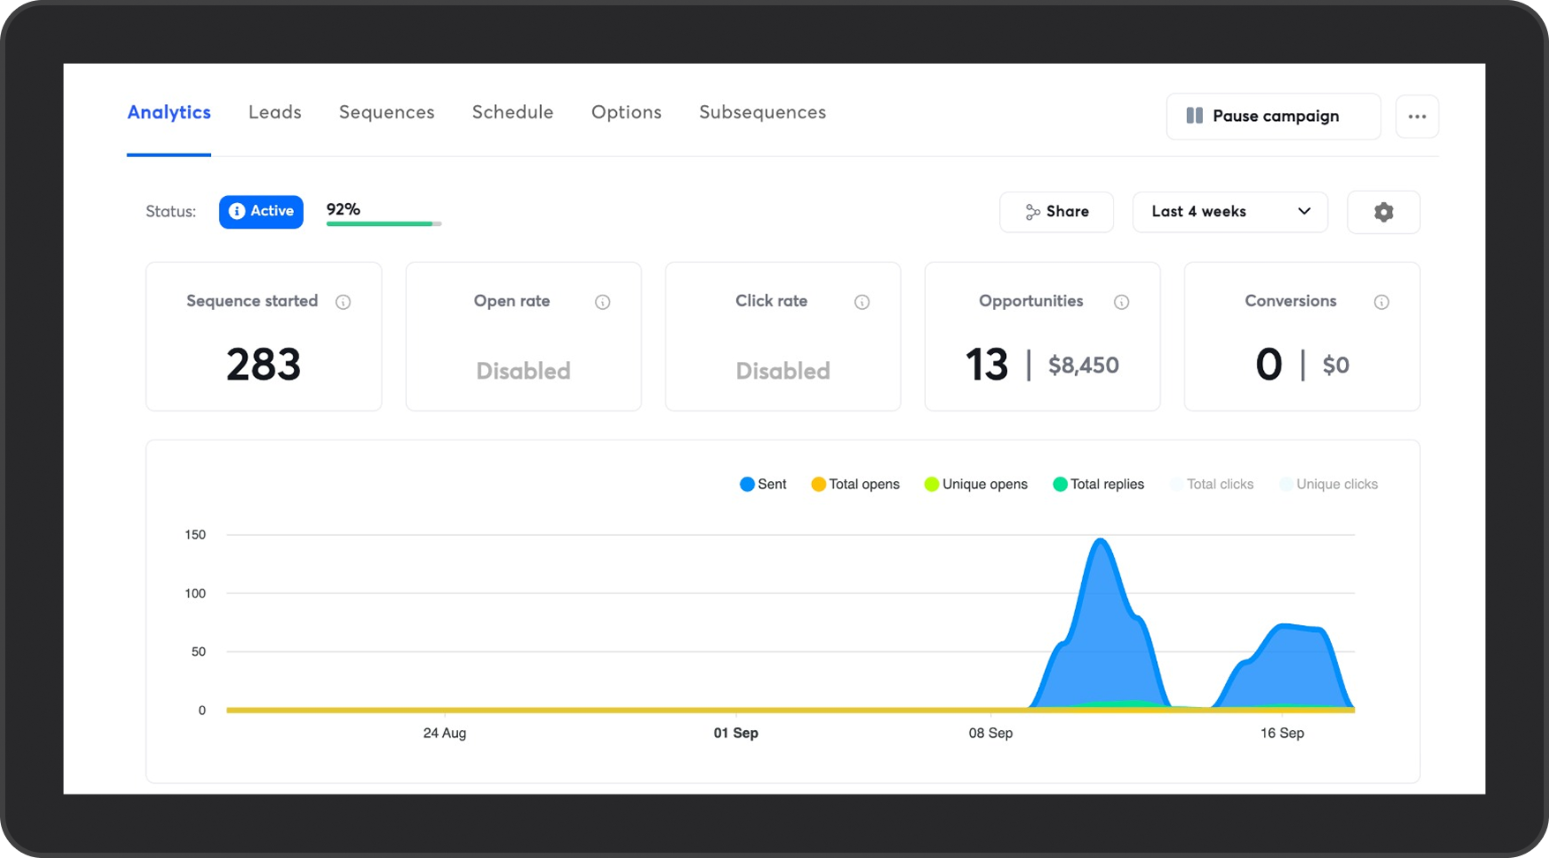Click the Opportunities count 13
The height and width of the screenshot is (858, 1549).
[987, 365]
